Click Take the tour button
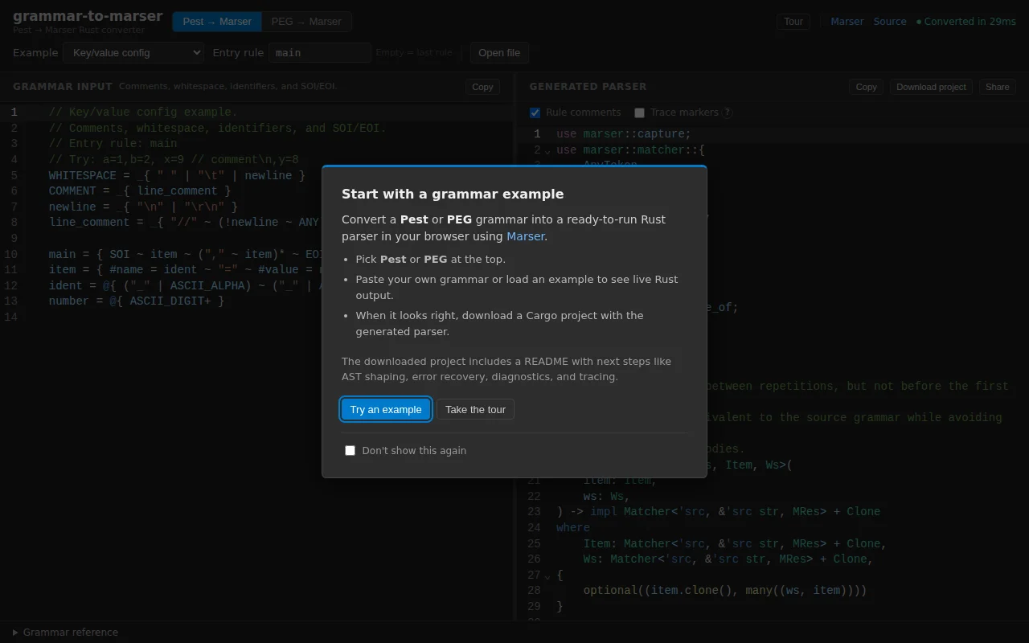This screenshot has width=1029, height=643. [x=475, y=409]
